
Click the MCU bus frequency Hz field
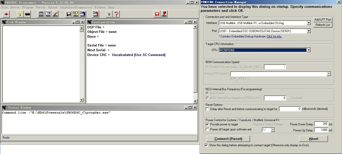(x=275, y=98)
